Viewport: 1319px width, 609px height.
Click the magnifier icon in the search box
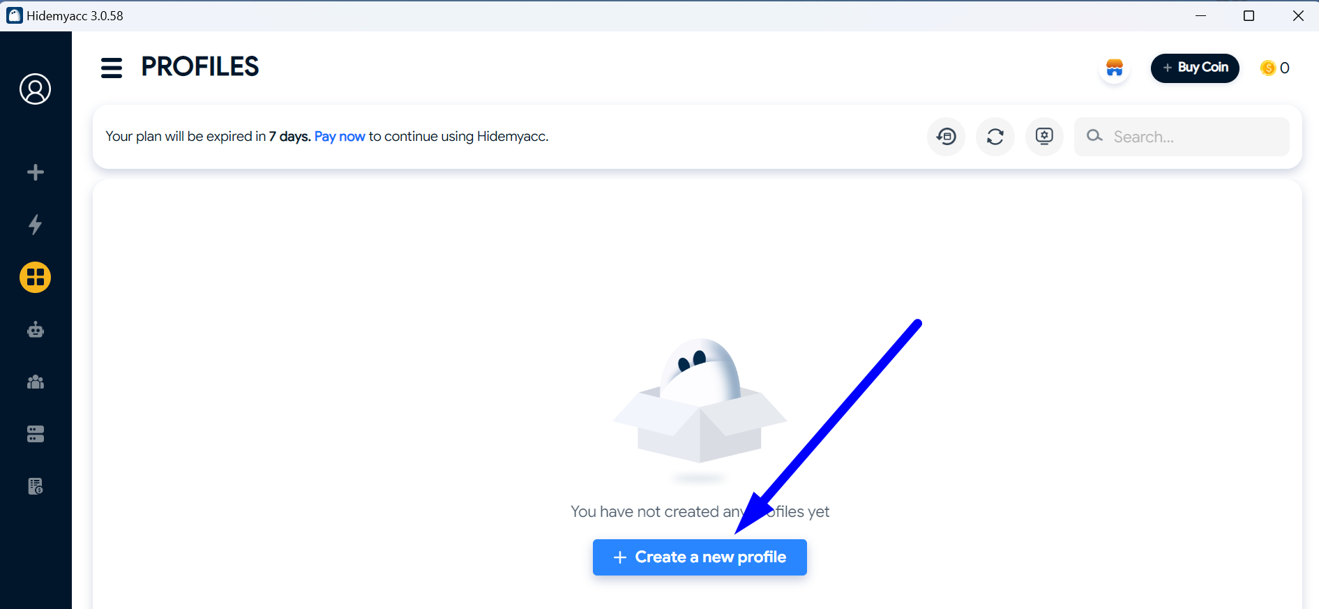[x=1094, y=135]
